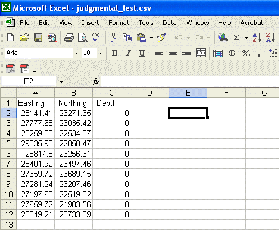279x230 pixels.
Task: Click inside the formula bar field
Action: (190, 81)
